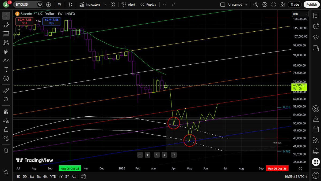Toggle stay in drawing mode

[x=6, y=120]
